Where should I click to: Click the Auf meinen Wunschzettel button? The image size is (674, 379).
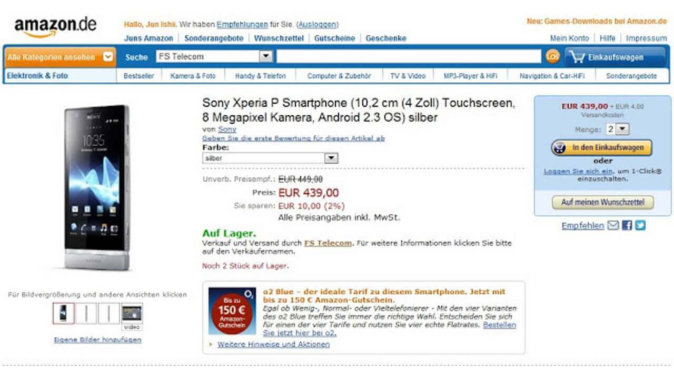602,202
